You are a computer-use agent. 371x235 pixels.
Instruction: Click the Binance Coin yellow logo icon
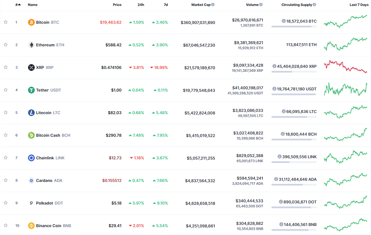pyautogui.click(x=31, y=226)
